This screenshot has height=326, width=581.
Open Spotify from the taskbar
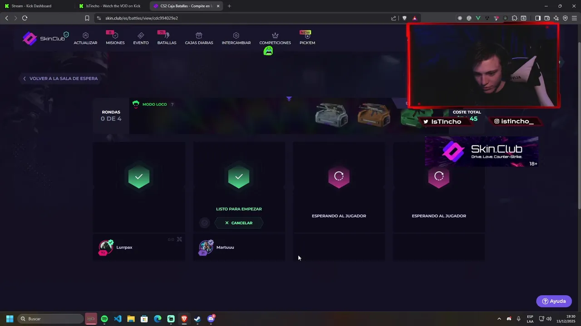point(104,319)
